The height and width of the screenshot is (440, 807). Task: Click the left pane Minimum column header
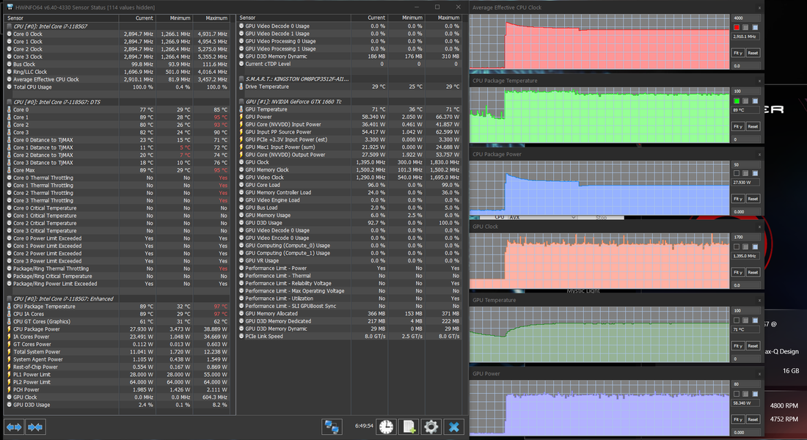(174, 18)
